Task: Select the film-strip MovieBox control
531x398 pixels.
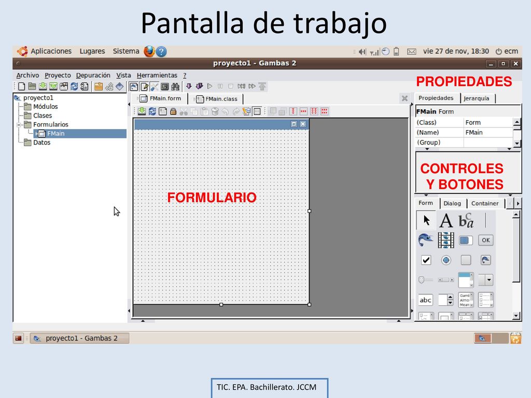Action: click(446, 240)
